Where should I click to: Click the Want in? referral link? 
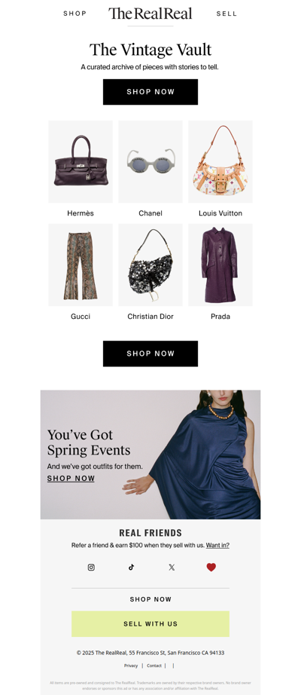click(217, 546)
